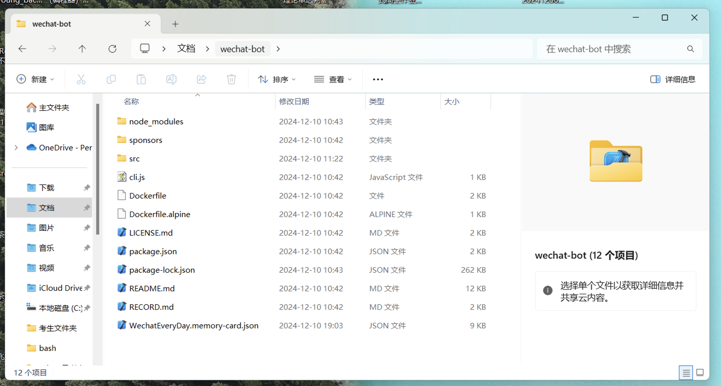Viewport: 721px width, 386px height.
Task: Click the Cut scissors icon in toolbar
Action: [x=81, y=79]
